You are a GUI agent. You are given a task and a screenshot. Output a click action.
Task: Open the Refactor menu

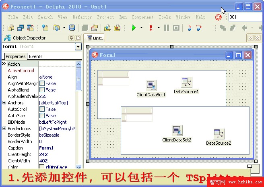(x=82, y=17)
